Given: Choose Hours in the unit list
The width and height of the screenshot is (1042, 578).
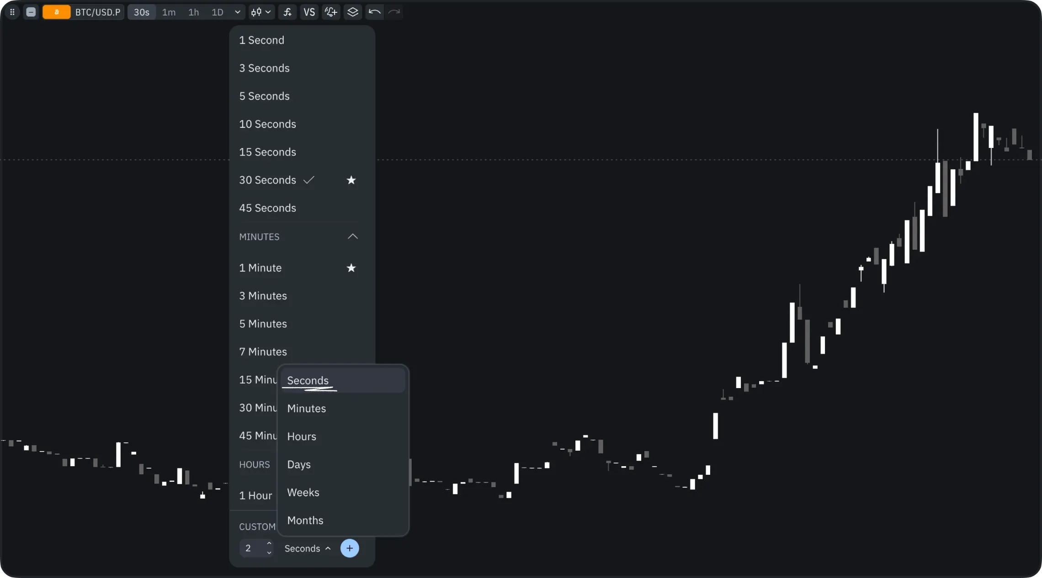Looking at the screenshot, I should point(302,436).
